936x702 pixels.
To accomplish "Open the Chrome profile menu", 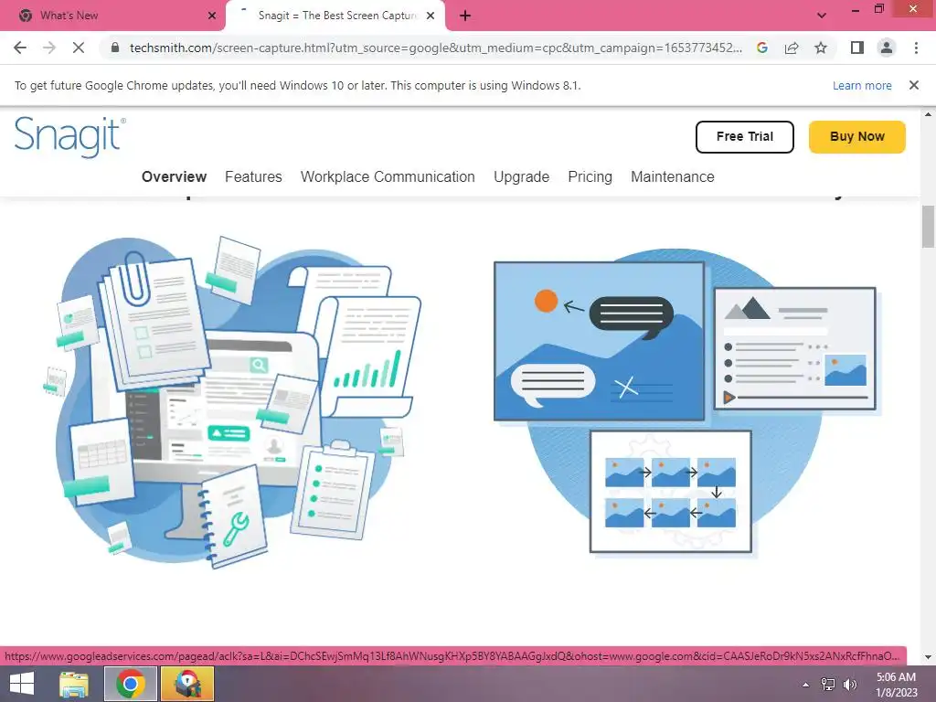I will (x=887, y=48).
